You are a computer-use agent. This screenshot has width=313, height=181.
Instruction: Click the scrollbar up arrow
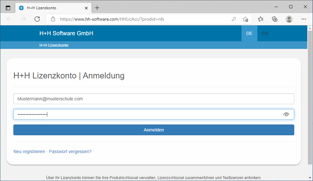pos(310,28)
